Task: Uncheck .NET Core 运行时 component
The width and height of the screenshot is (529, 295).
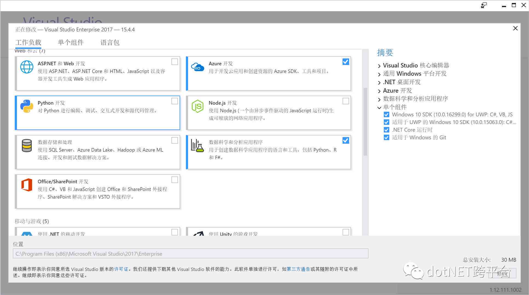Action: point(386,130)
